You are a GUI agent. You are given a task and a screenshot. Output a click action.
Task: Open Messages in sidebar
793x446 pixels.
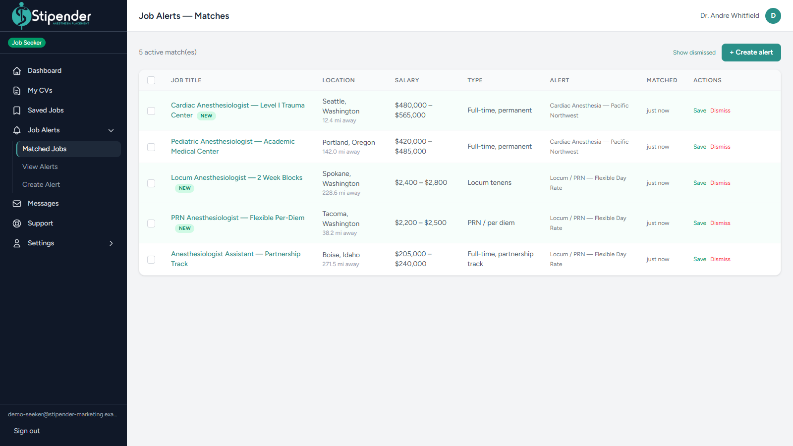pyautogui.click(x=63, y=204)
